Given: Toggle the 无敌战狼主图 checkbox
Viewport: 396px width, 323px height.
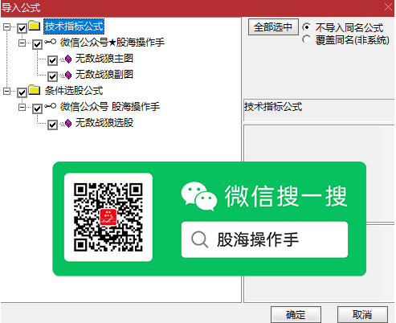Looking at the screenshot, I should tap(52, 60).
